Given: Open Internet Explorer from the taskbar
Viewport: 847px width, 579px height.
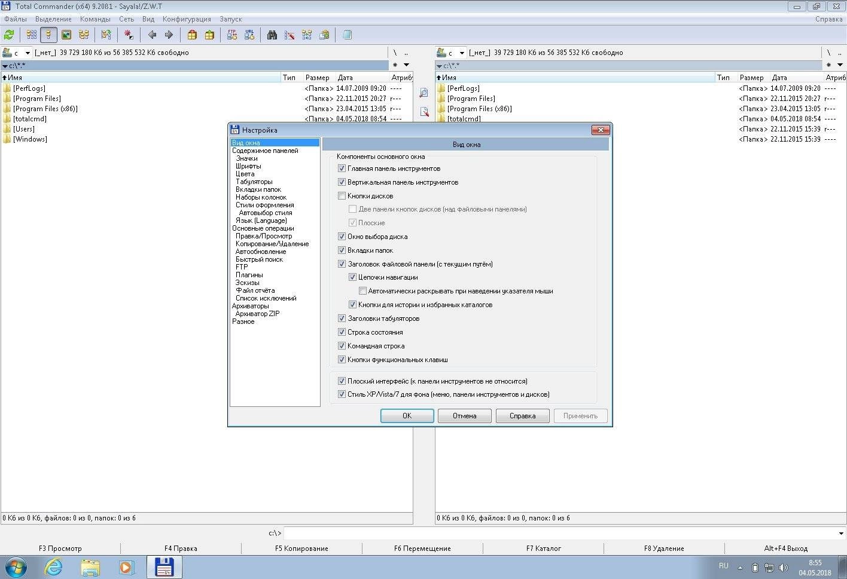Looking at the screenshot, I should pos(54,566).
